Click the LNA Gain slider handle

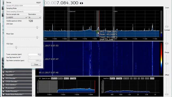pyautogui.click(x=37, y=27)
